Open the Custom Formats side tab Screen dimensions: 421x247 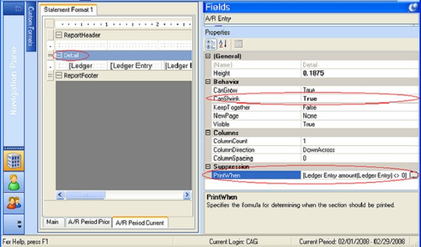coord(31,26)
